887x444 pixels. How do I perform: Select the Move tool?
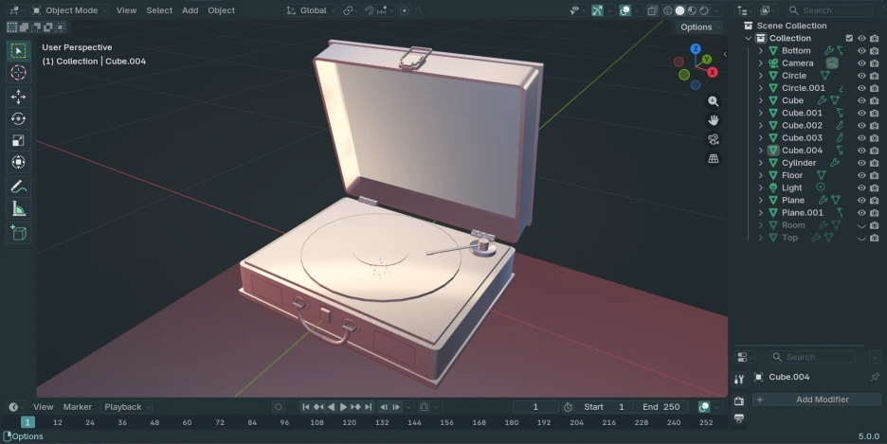pyautogui.click(x=18, y=97)
